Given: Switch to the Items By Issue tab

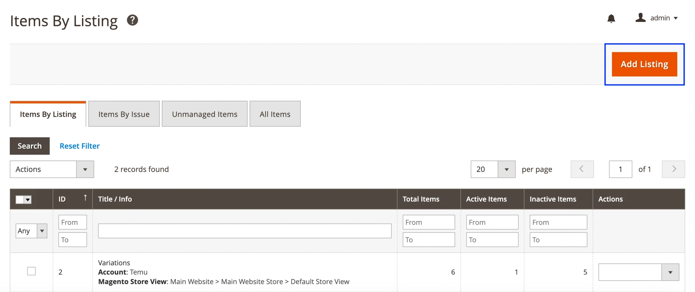Looking at the screenshot, I should click(x=124, y=114).
